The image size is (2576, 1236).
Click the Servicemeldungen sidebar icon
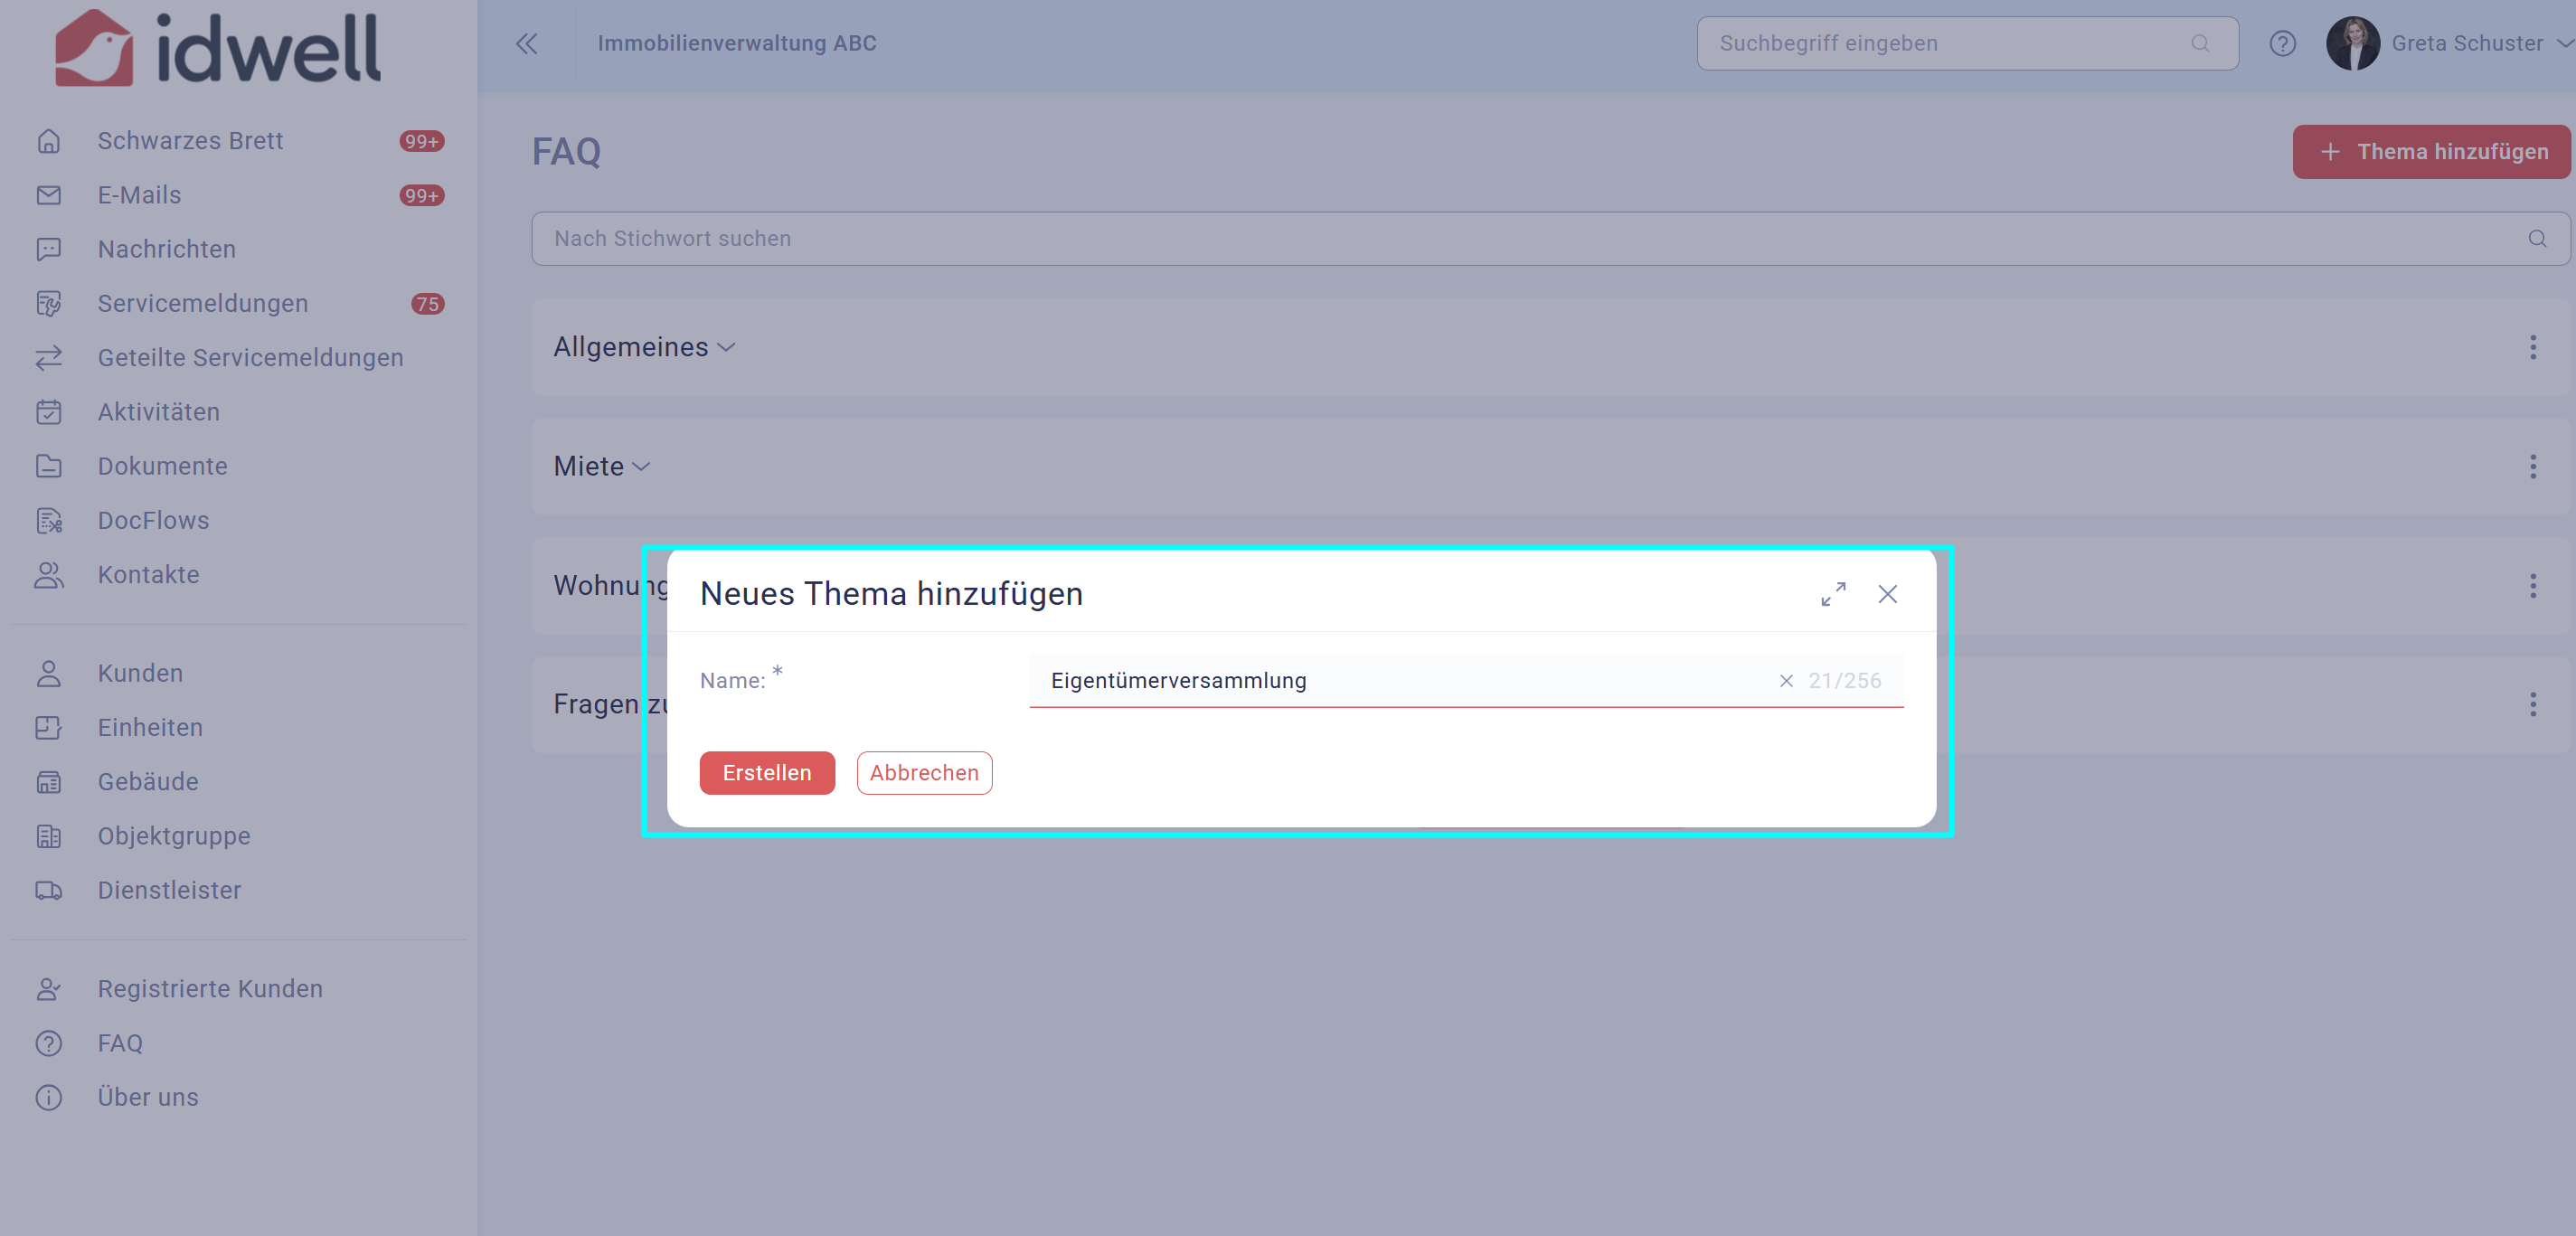point(48,304)
